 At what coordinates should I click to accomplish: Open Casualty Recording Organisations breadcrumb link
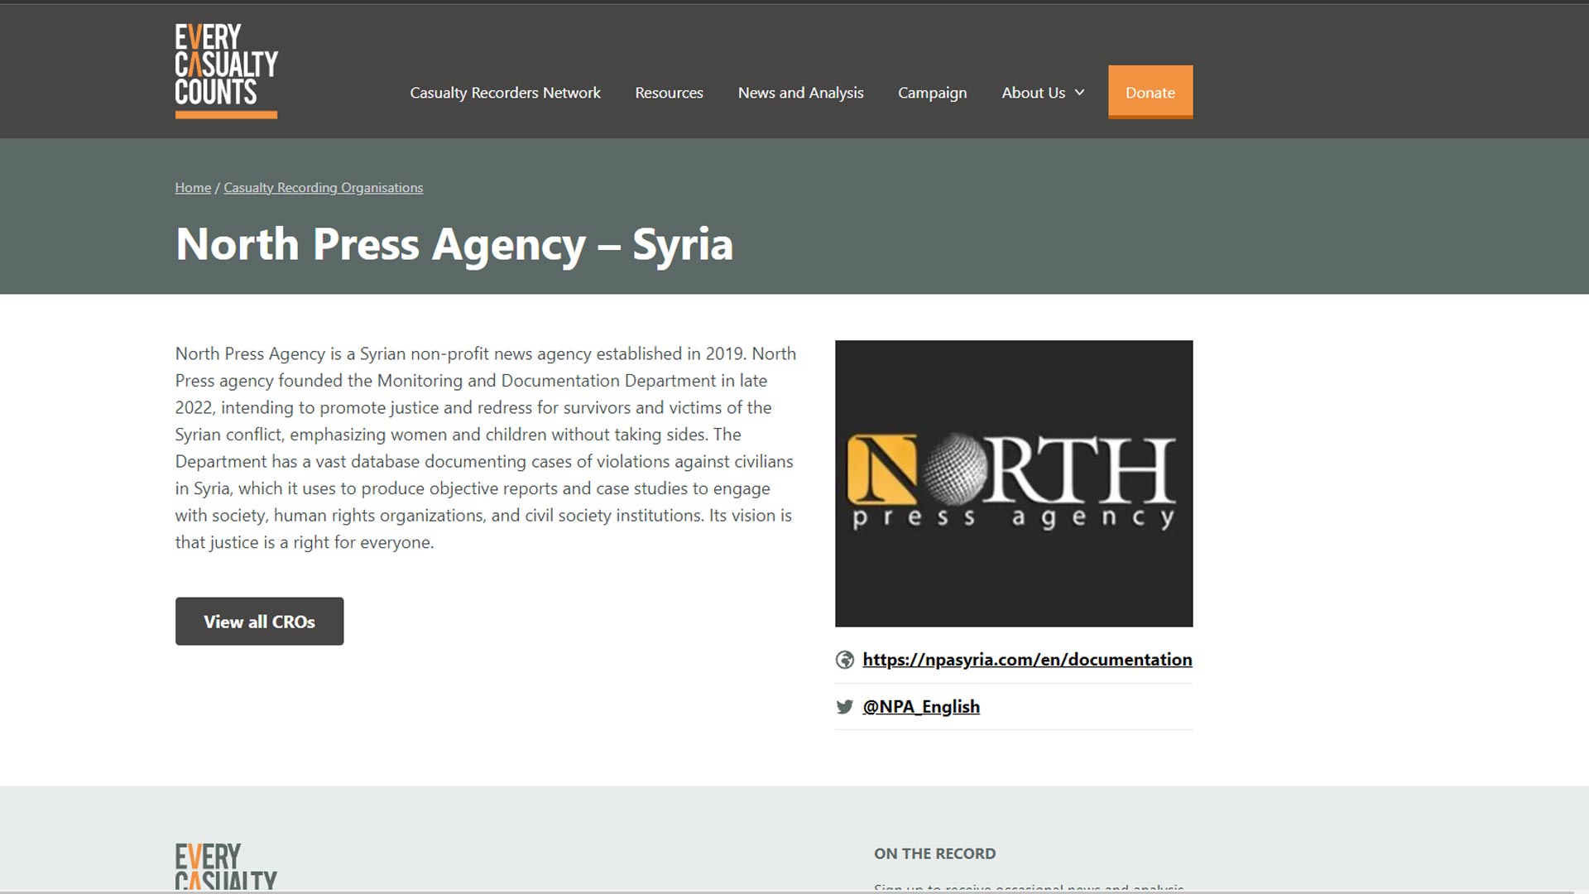[323, 188]
